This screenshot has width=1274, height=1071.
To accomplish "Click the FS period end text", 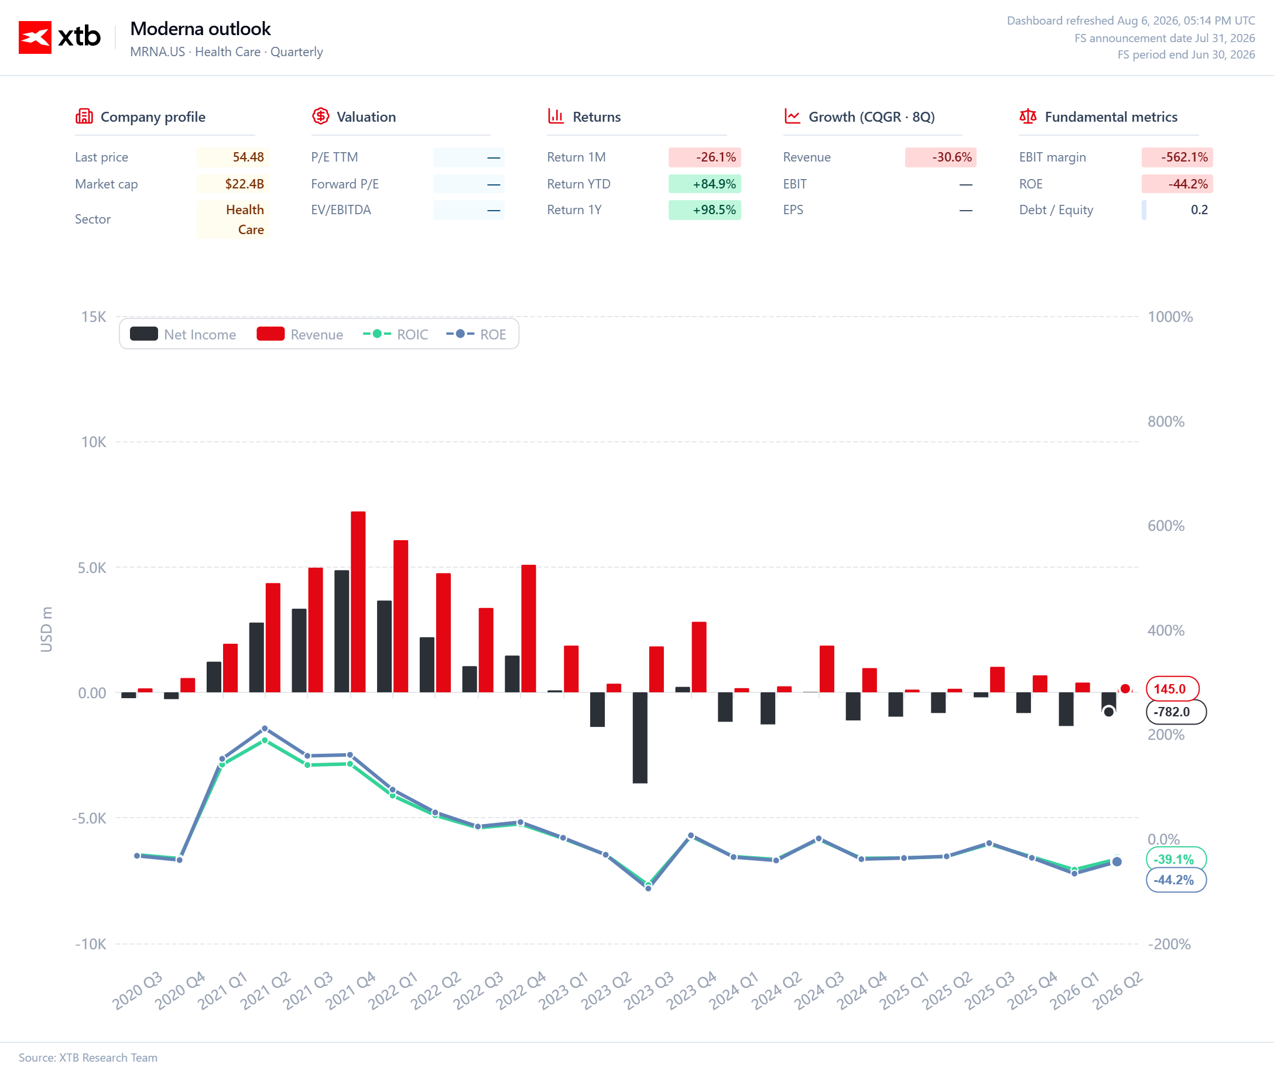I will tap(1186, 54).
